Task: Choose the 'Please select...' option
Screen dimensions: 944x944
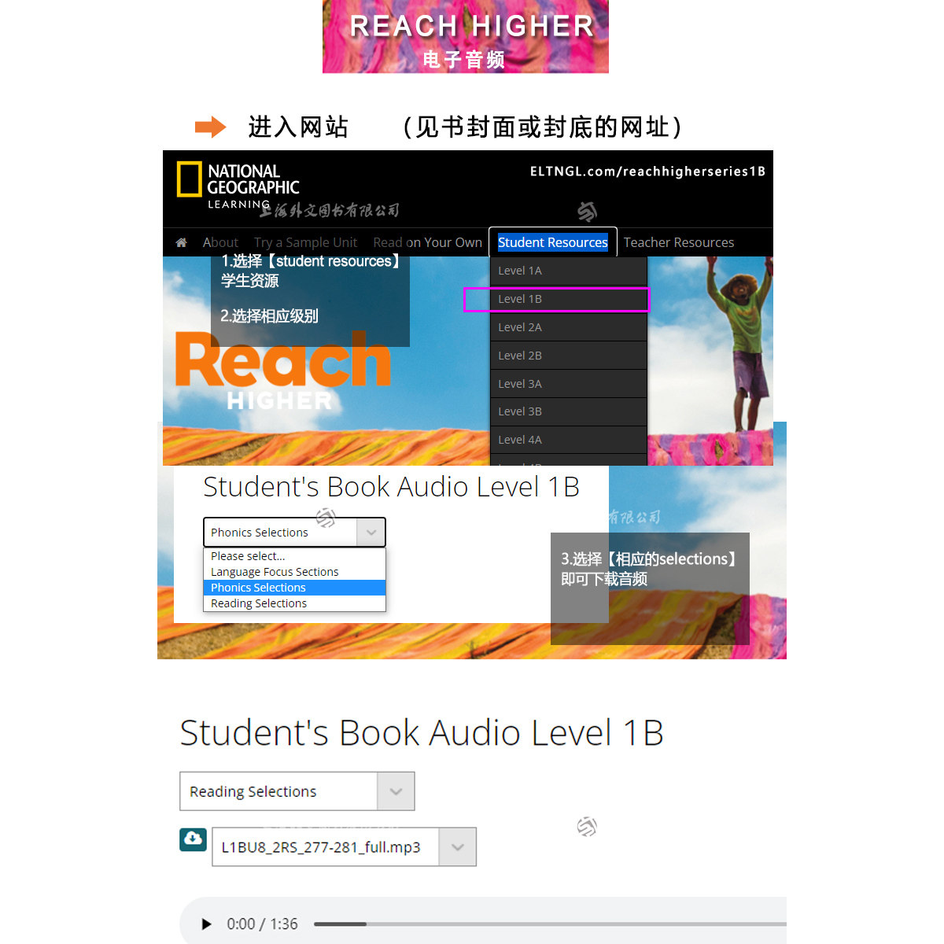Action: (294, 556)
